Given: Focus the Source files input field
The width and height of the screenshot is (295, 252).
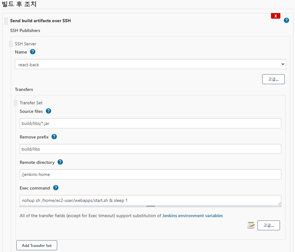Looking at the screenshot, I should click(x=150, y=123).
